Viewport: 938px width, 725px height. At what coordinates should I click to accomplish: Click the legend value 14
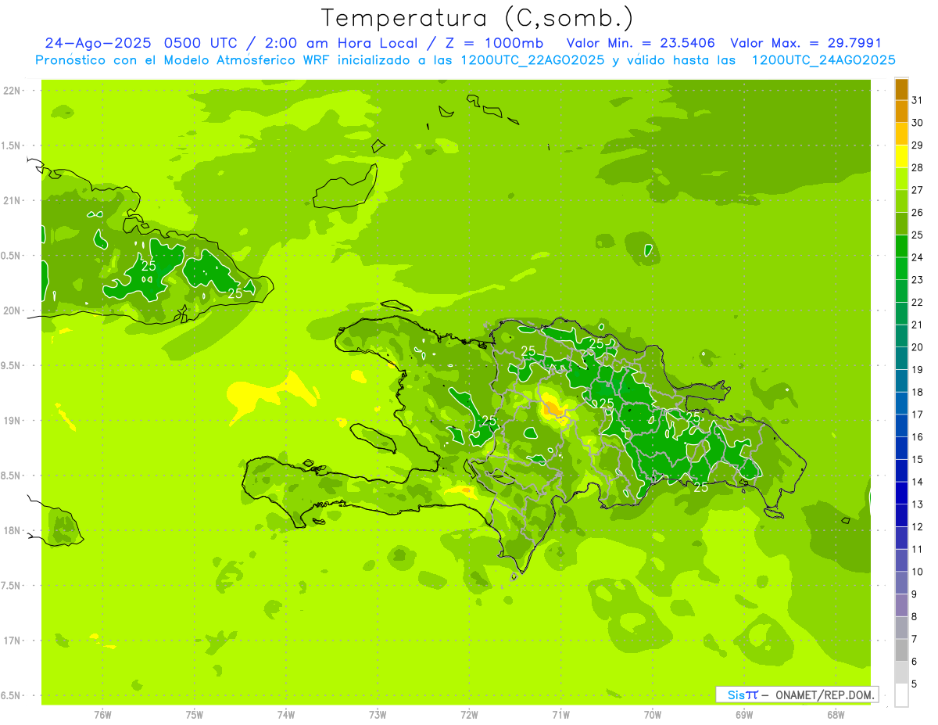coord(917,482)
